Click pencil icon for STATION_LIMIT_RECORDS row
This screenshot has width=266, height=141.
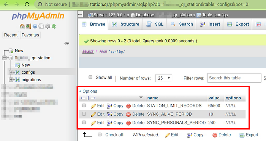click(93, 106)
